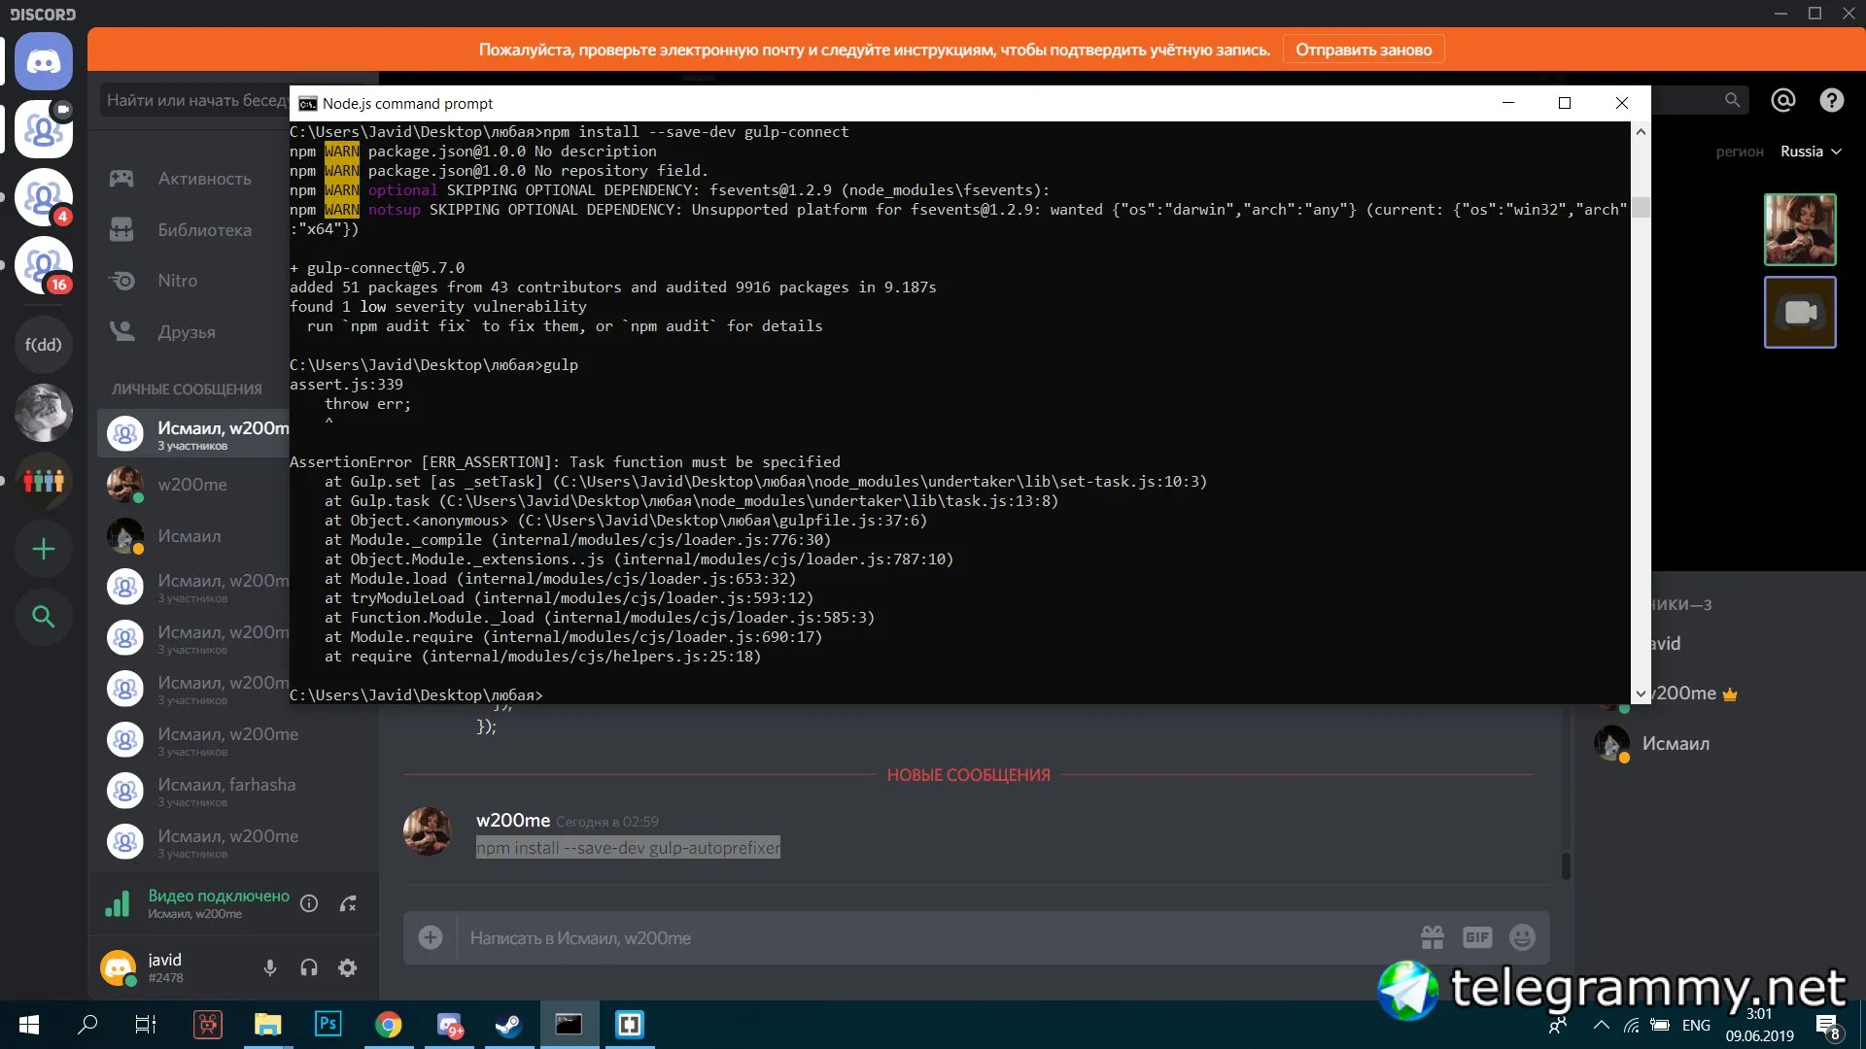Image resolution: width=1866 pixels, height=1049 pixels.
Task: Switch the ENG input language indicator
Action: coord(1696,1025)
